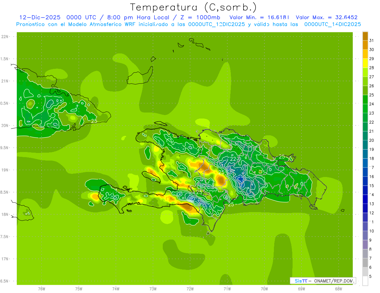Click the colorbar label "26"
The height and width of the screenshot is (293, 380).
click(371, 86)
